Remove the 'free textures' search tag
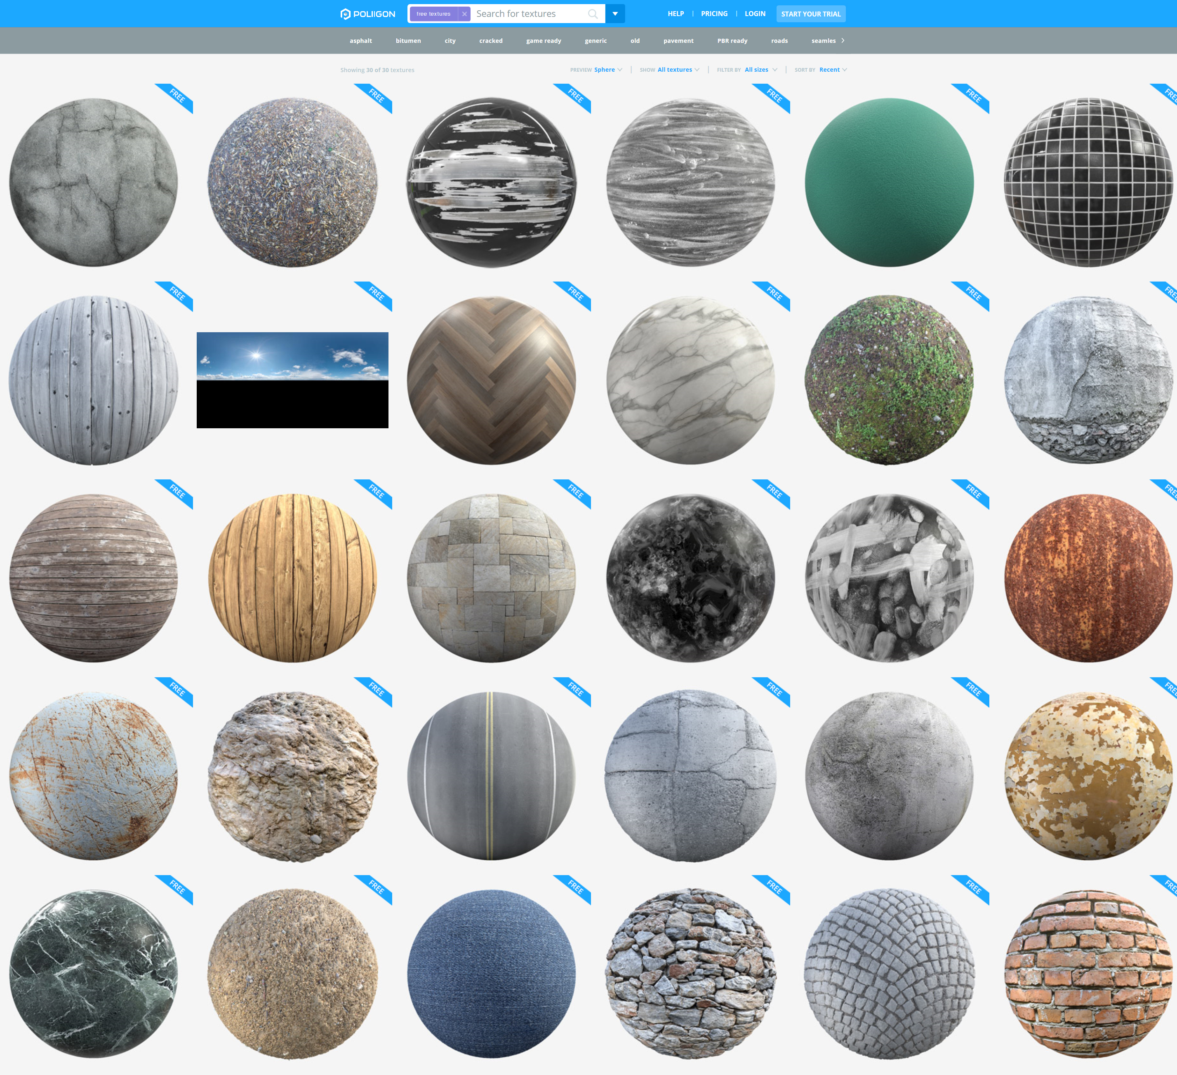Viewport: 1177px width, 1075px height. pyautogui.click(x=464, y=14)
